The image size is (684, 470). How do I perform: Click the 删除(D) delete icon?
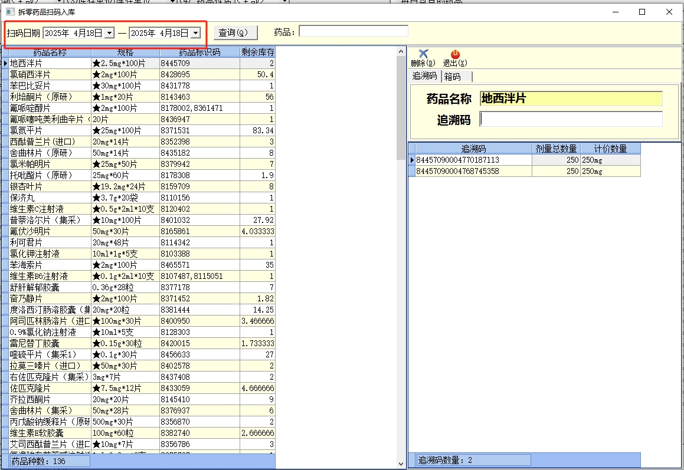coord(423,54)
